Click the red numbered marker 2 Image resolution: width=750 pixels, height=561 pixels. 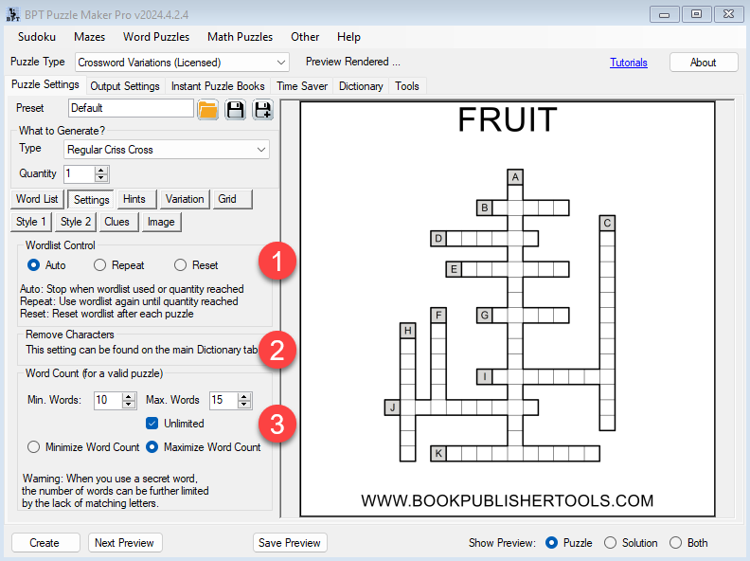pyautogui.click(x=276, y=350)
